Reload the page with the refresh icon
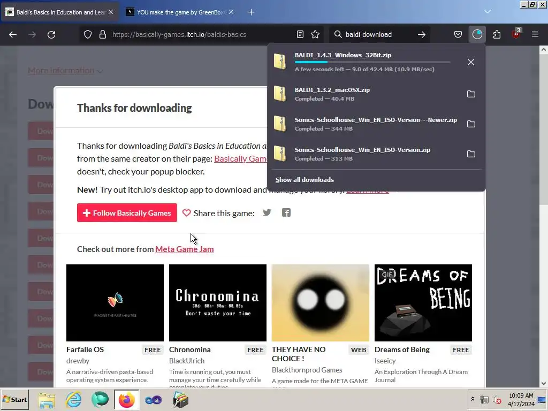Image resolution: width=548 pixels, height=411 pixels. coord(51,35)
